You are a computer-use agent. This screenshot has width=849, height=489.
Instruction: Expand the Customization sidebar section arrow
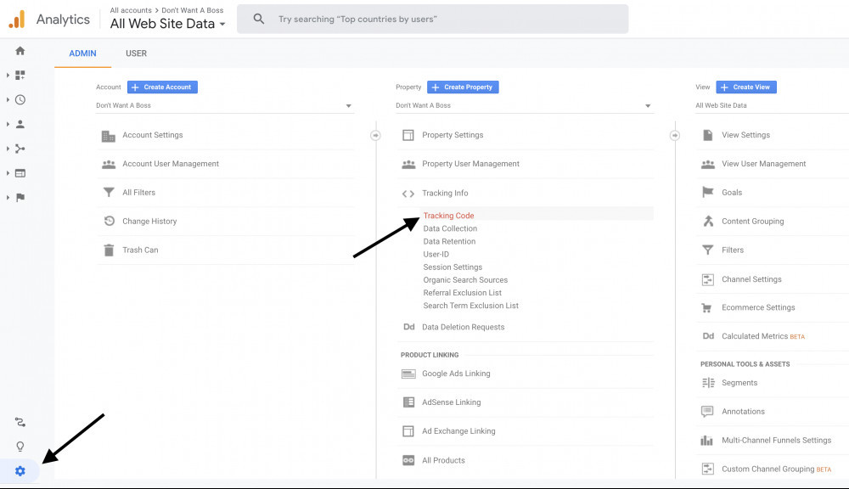point(8,76)
